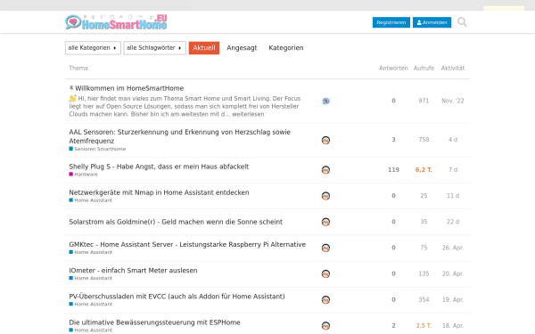Sort by the Antworten column header

pos(393,69)
